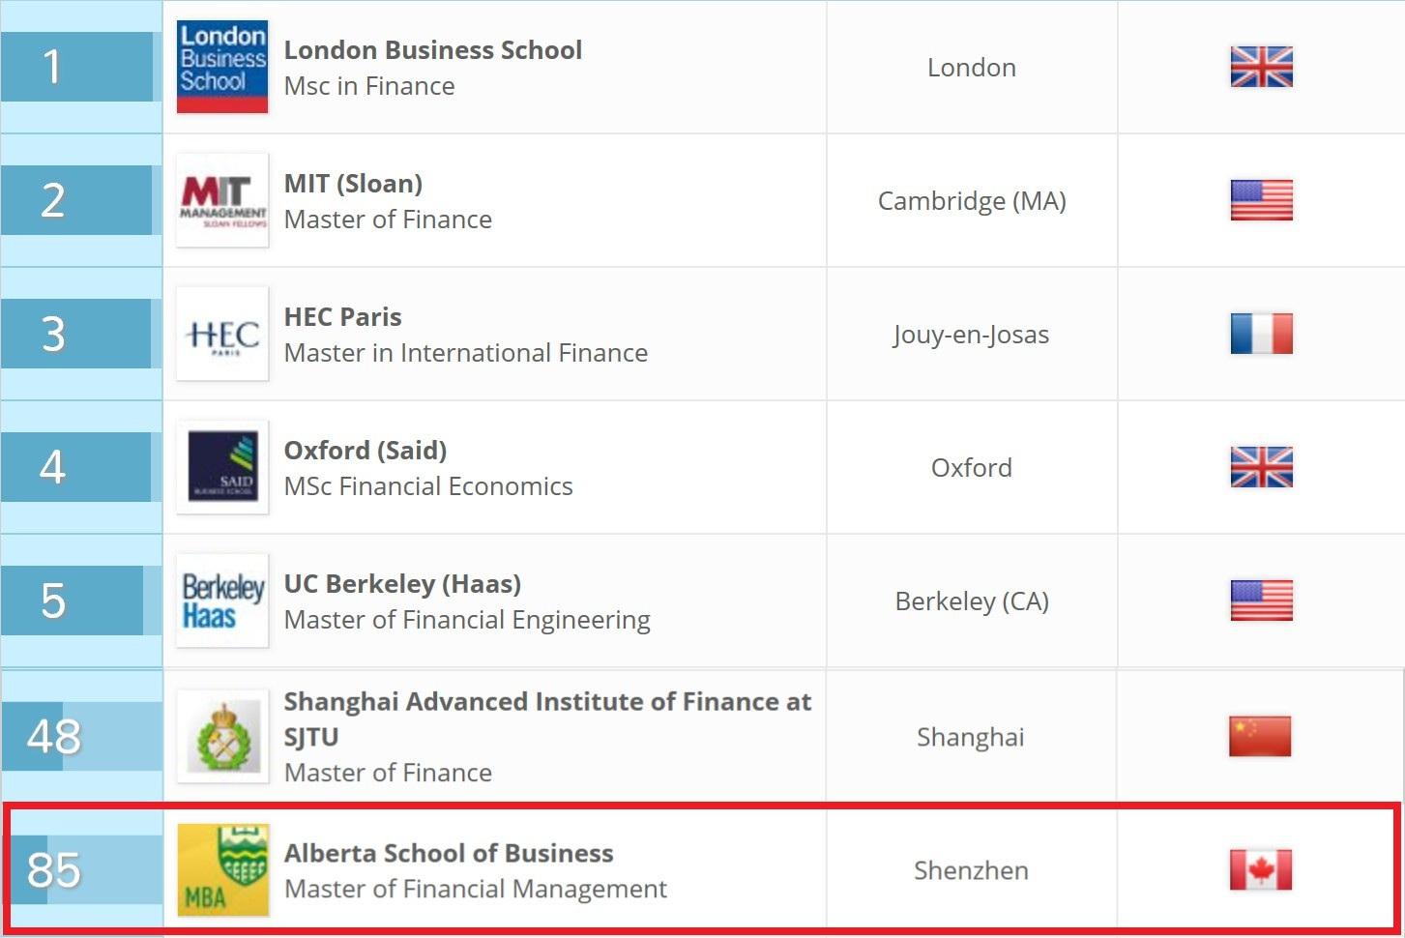The width and height of the screenshot is (1405, 938).
Task: Click the London Business School logo
Action: click(x=222, y=67)
